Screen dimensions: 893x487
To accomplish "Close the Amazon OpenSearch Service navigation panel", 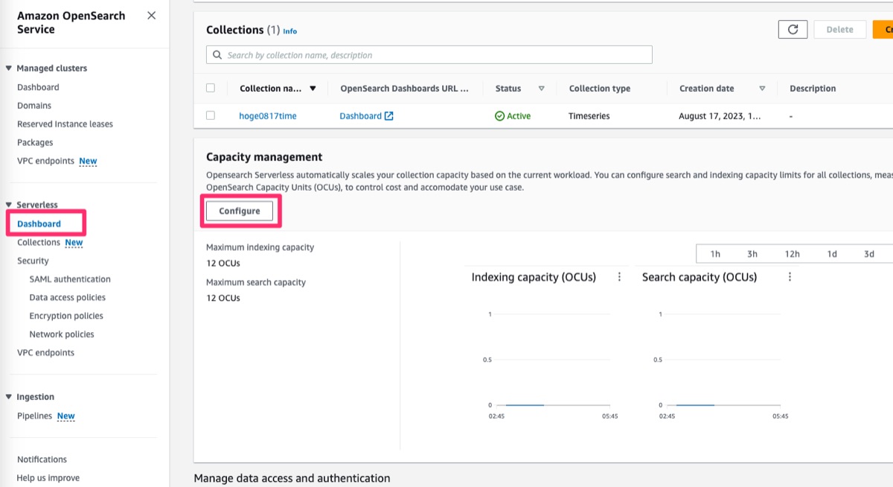I will [150, 15].
